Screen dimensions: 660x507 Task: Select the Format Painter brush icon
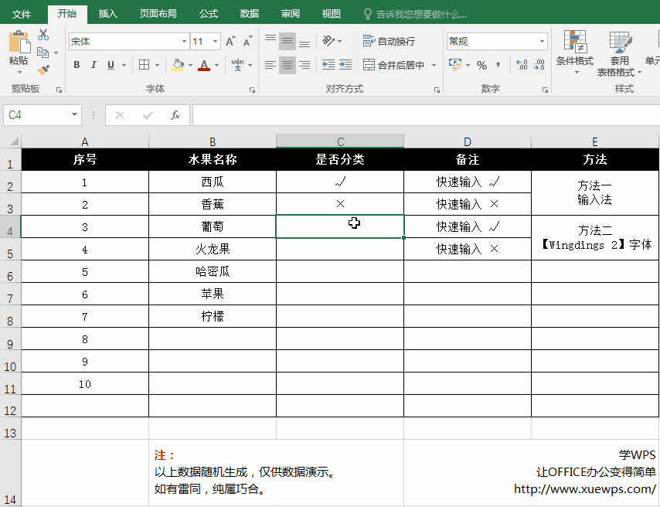[x=43, y=70]
